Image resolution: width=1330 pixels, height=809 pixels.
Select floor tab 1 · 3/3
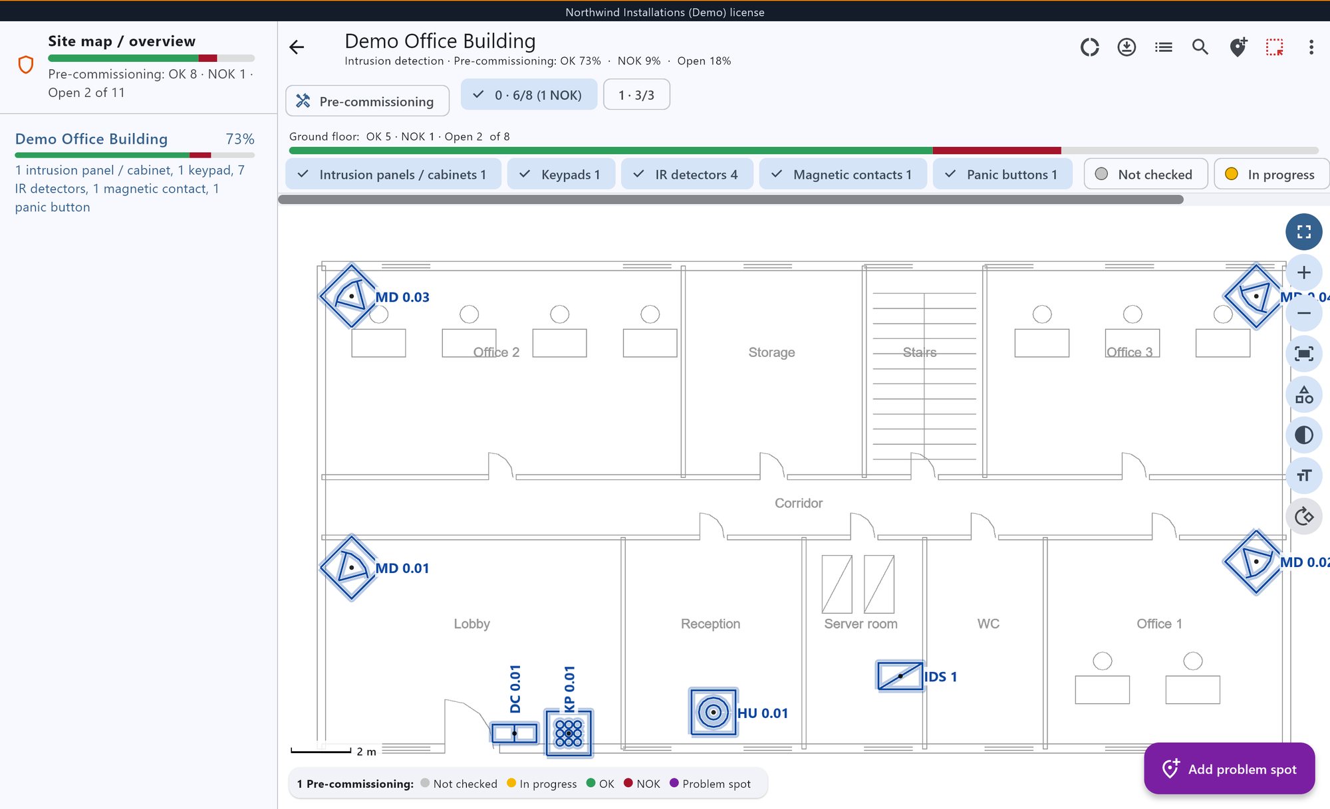(636, 95)
